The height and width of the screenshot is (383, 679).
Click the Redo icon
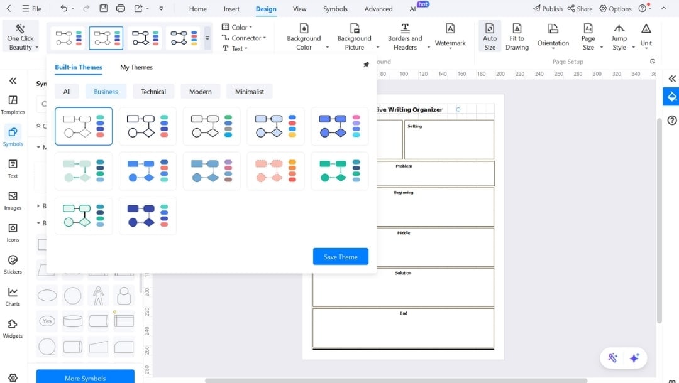pyautogui.click(x=86, y=8)
